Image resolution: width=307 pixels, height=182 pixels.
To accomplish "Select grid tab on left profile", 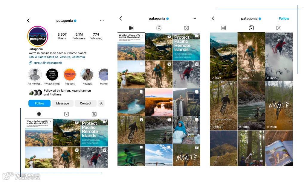I will click(x=39, y=114).
